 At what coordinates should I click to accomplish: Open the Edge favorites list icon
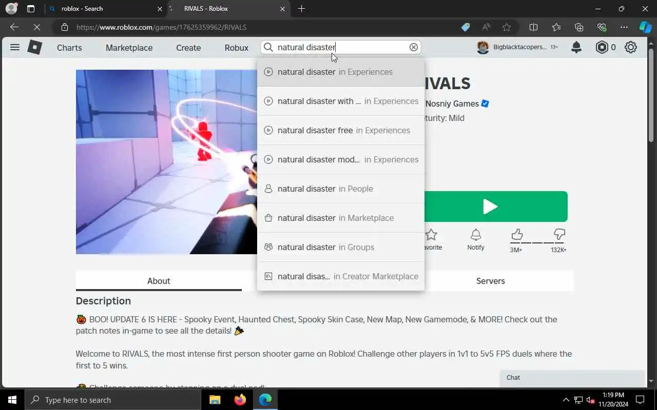pos(556,27)
